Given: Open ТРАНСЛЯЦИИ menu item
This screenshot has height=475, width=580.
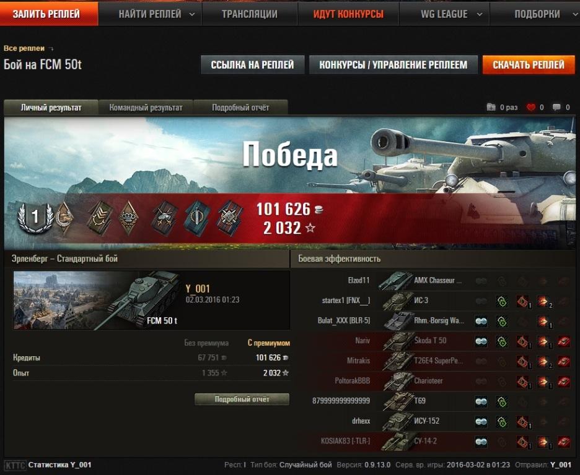Looking at the screenshot, I should tap(250, 14).
